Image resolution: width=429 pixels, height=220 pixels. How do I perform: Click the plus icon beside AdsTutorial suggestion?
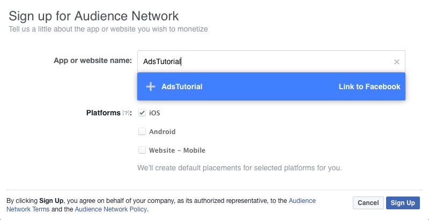151,87
